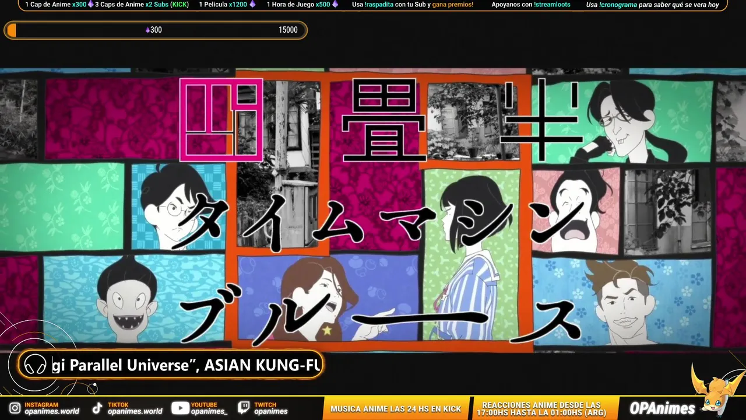
Task: Click '1 Cap de Anime x300' text
Action: click(56, 5)
